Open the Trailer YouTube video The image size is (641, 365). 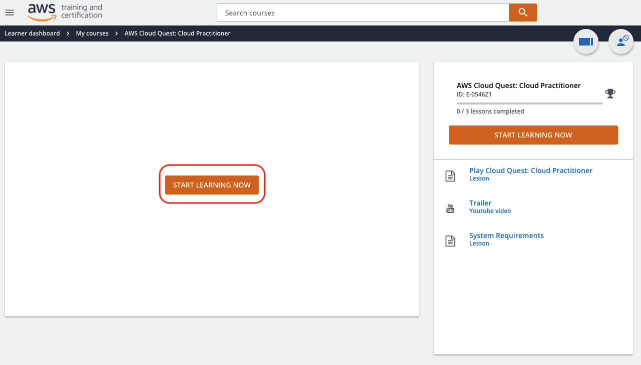point(480,203)
